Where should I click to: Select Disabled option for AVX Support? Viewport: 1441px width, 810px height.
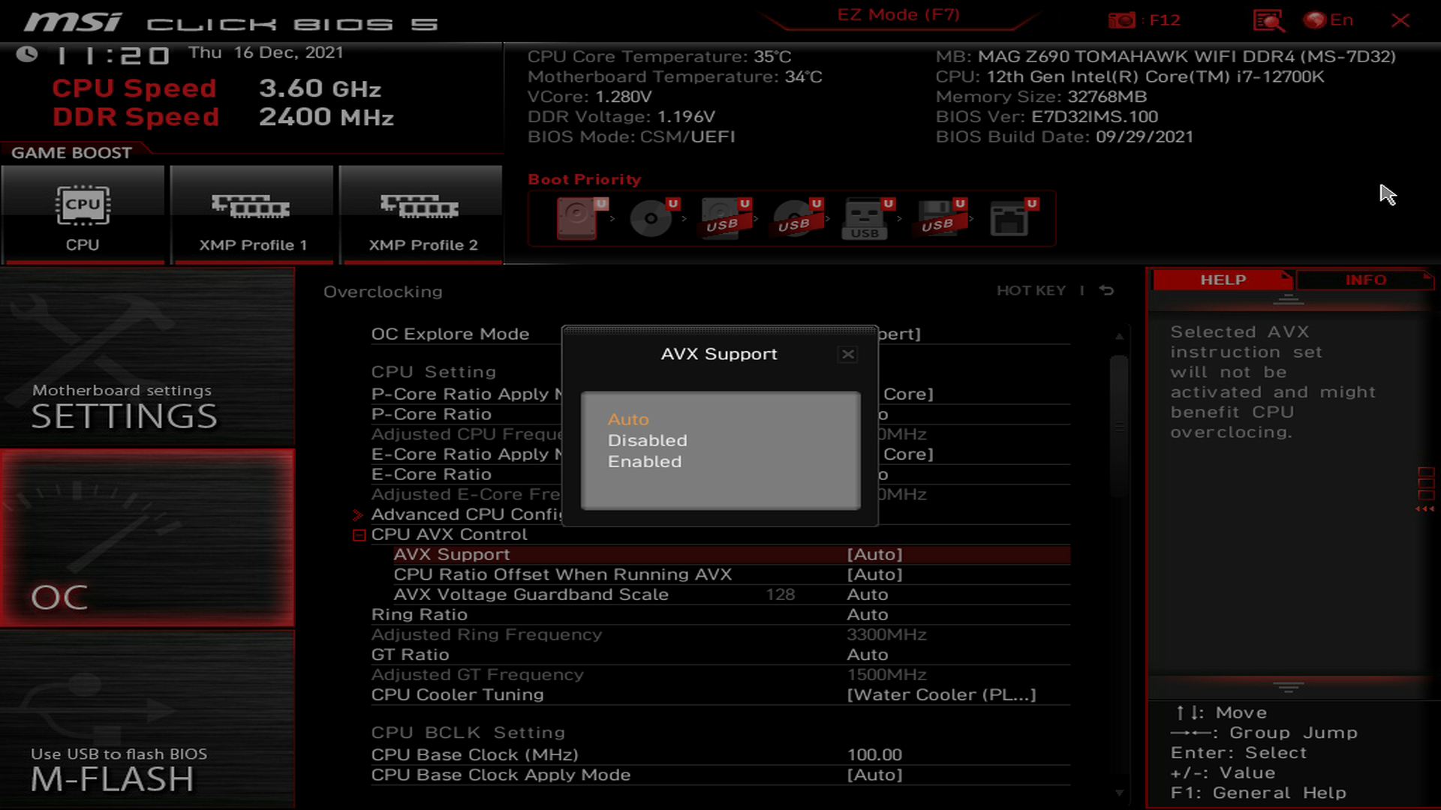[646, 439]
